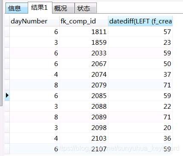Click dayNumber value 3 in row 2088
Screen dimensions: 183x156
click(35, 106)
